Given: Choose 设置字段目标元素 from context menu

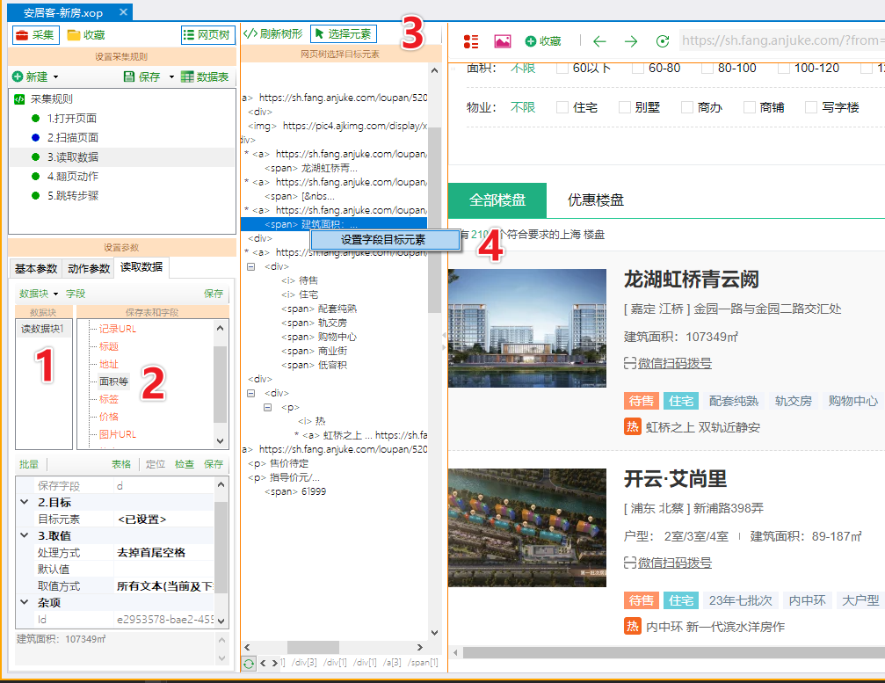Looking at the screenshot, I should (x=383, y=239).
